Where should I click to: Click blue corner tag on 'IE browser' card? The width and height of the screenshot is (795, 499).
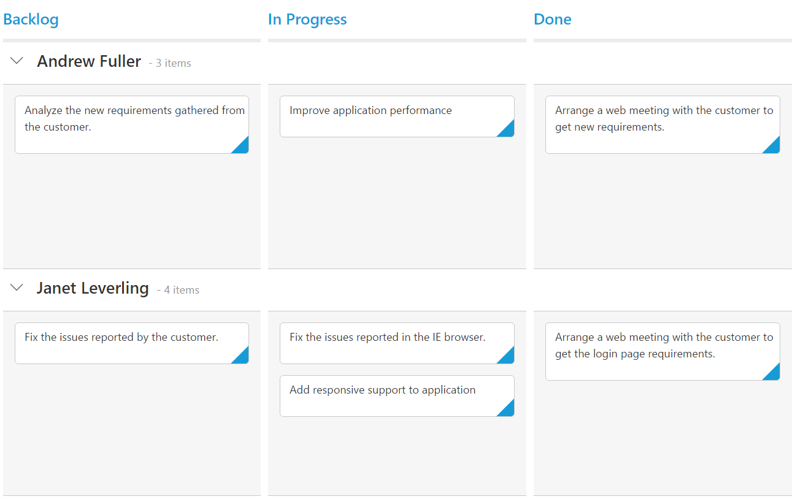(x=508, y=357)
